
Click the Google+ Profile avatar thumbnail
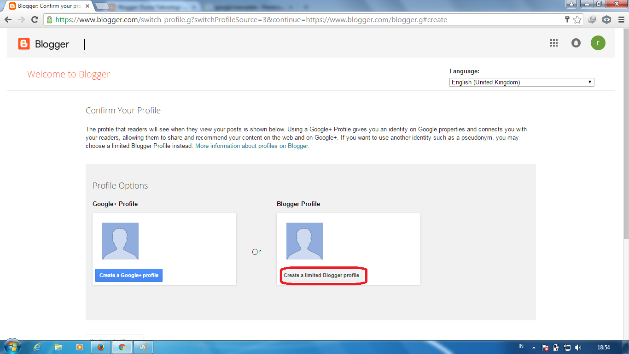[x=120, y=241]
